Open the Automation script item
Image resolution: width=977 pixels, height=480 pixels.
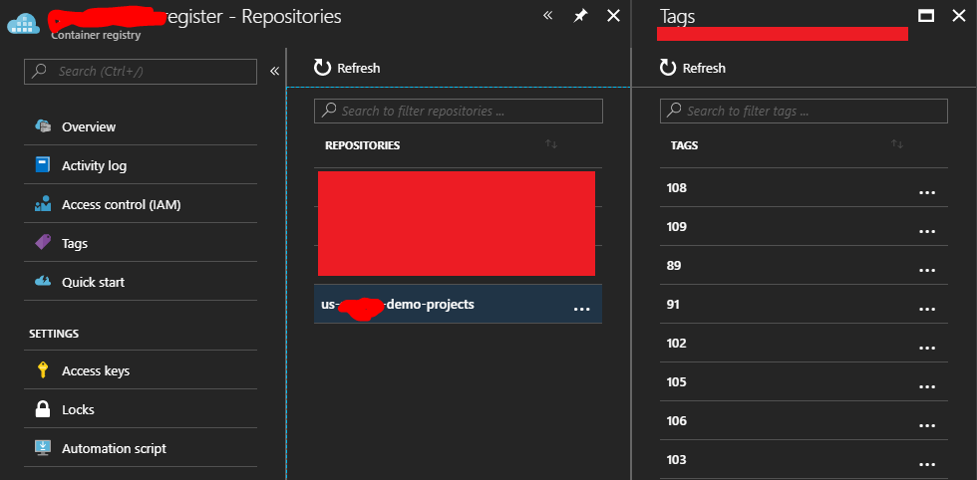click(x=141, y=448)
